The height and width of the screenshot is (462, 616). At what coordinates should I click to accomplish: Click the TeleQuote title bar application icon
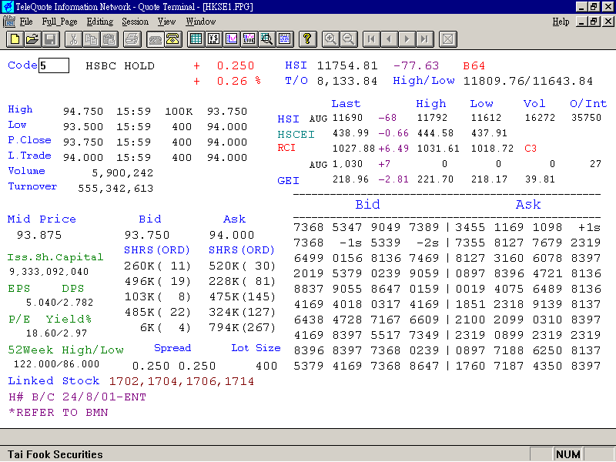[x=8, y=7]
